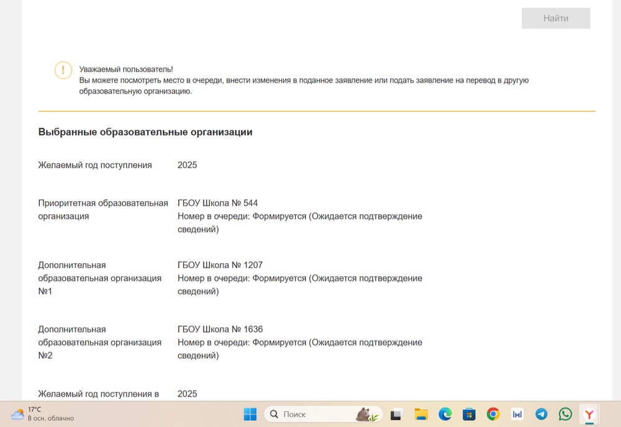Image resolution: width=621 pixels, height=427 pixels.
Task: Open File Explorer from the taskbar
Action: coord(420,413)
